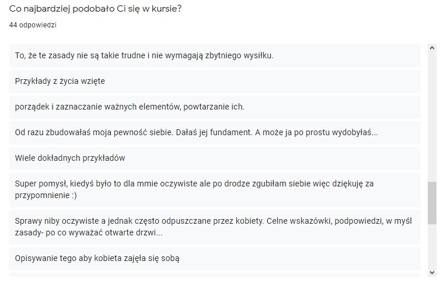Viewport: 440px width, 282px height.
Task: Click the truncated ellipsis after 'wydobyłaś'
Action: (375, 133)
